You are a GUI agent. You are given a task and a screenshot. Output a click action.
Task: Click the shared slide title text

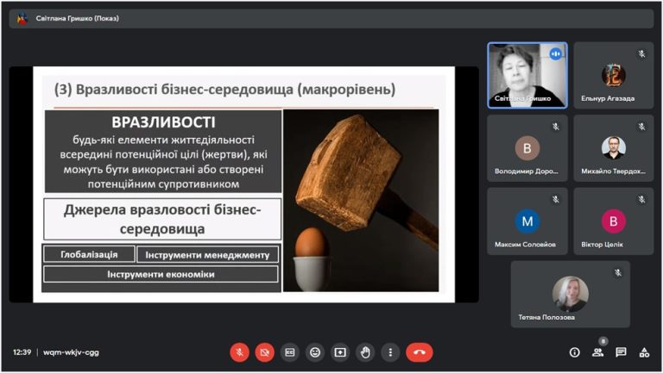(225, 90)
